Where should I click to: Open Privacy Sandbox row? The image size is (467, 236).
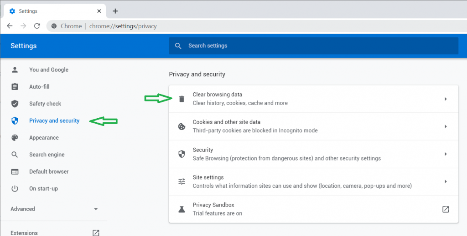click(313, 209)
